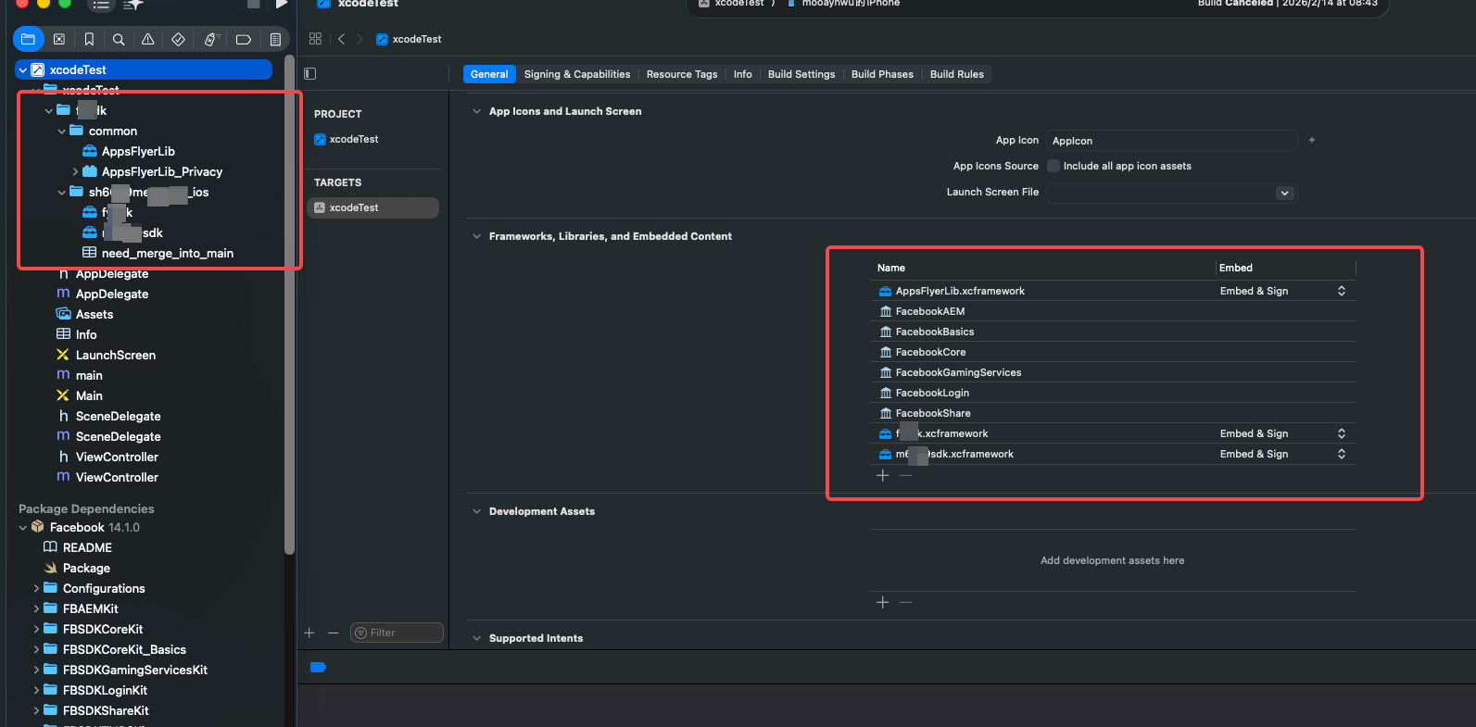1476x727 pixels.
Task: Open the Info tab in editor
Action: point(743,74)
